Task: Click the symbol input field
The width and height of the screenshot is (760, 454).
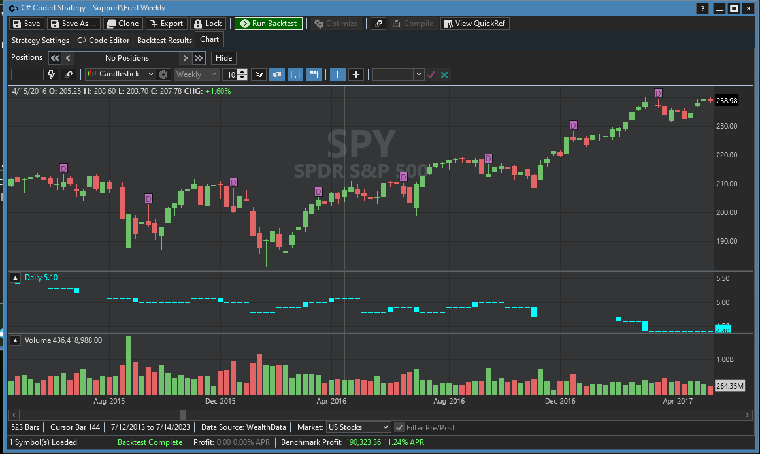Action: [x=27, y=74]
